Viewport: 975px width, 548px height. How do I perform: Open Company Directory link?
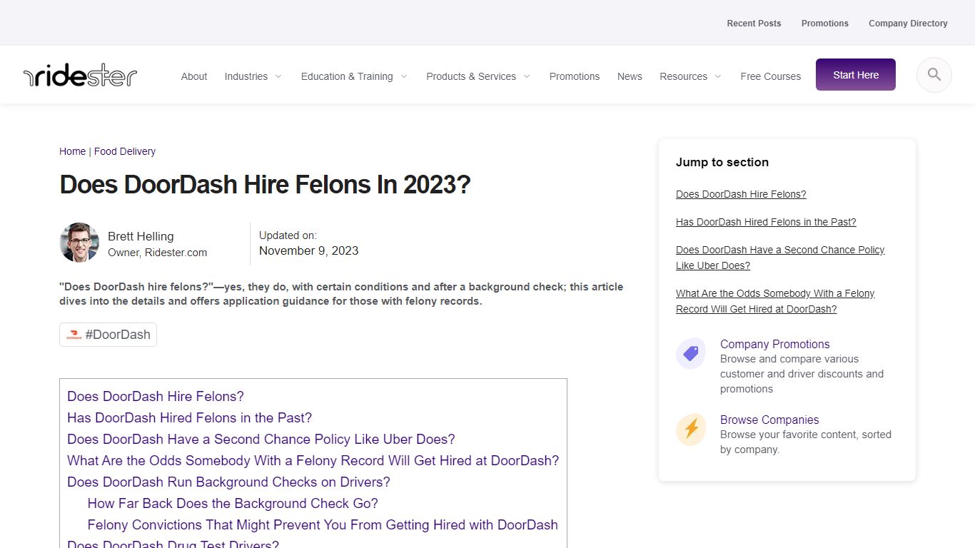click(908, 24)
